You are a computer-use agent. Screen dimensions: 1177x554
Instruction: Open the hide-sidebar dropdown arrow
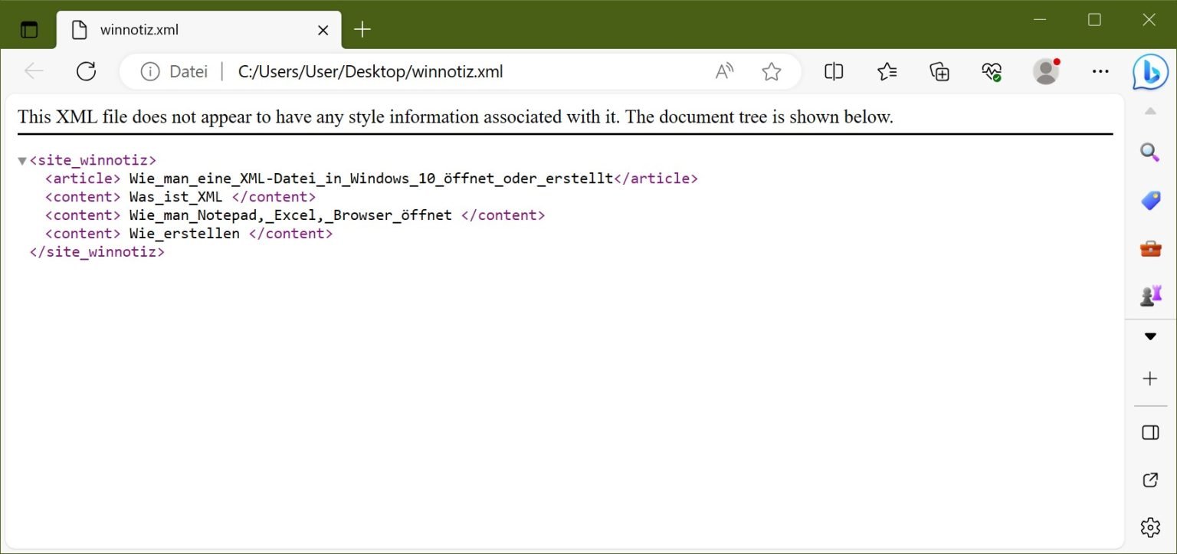click(x=1149, y=336)
